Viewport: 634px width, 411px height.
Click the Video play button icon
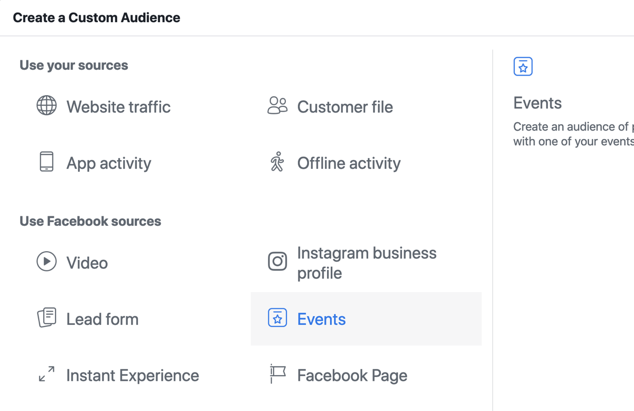[46, 262]
